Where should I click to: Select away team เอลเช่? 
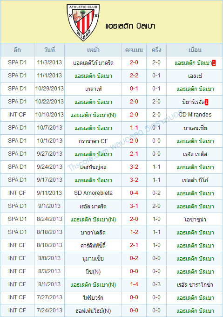pyautogui.click(x=195, y=76)
